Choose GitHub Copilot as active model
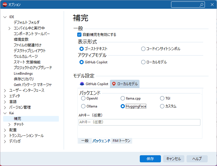Viewport: 217px width, 166px height. [x=81, y=62]
